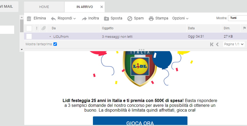Open the Mostra filter dropdown Tutti
Viewport: 247px width, 126px height.
tap(238, 18)
